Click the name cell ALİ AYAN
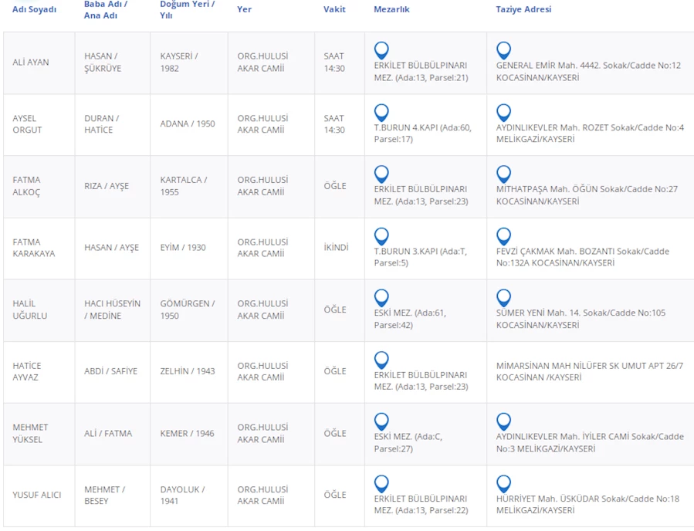This screenshot has width=694, height=531. pos(31,63)
